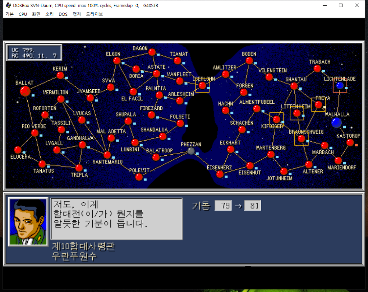
Task: Open the 드라이브 menu
Action: click(x=95, y=14)
